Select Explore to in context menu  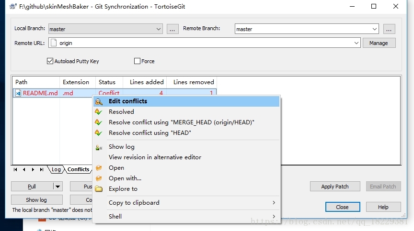(186, 189)
